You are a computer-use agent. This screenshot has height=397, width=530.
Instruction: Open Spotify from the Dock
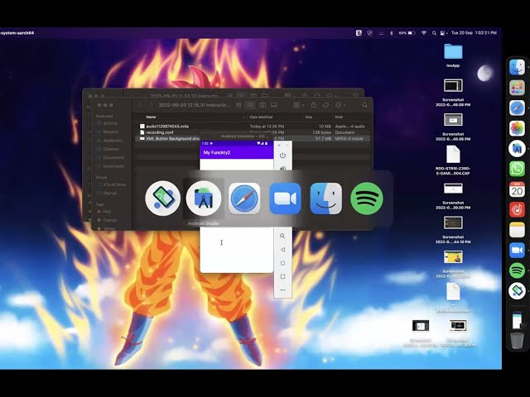[517, 270]
